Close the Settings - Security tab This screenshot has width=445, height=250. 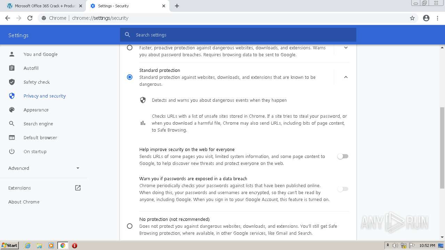pyautogui.click(x=164, y=6)
